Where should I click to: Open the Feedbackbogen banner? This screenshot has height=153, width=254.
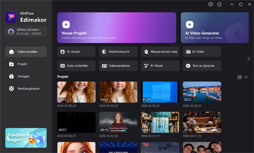tap(26, 138)
